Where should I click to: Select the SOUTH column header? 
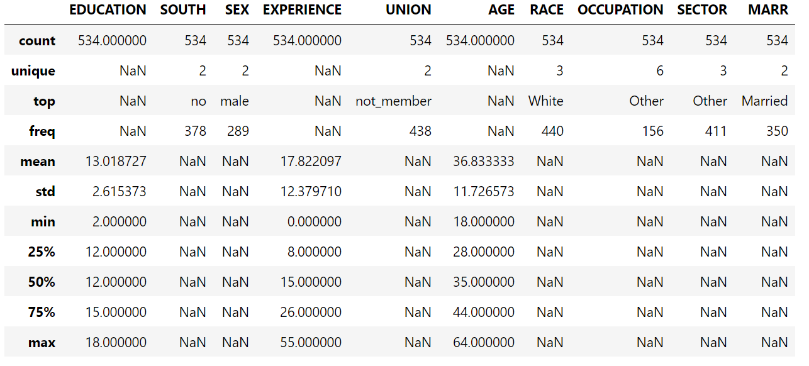click(183, 10)
